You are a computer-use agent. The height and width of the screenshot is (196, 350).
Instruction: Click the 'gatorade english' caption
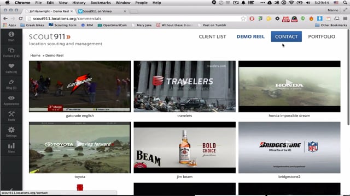(80, 115)
